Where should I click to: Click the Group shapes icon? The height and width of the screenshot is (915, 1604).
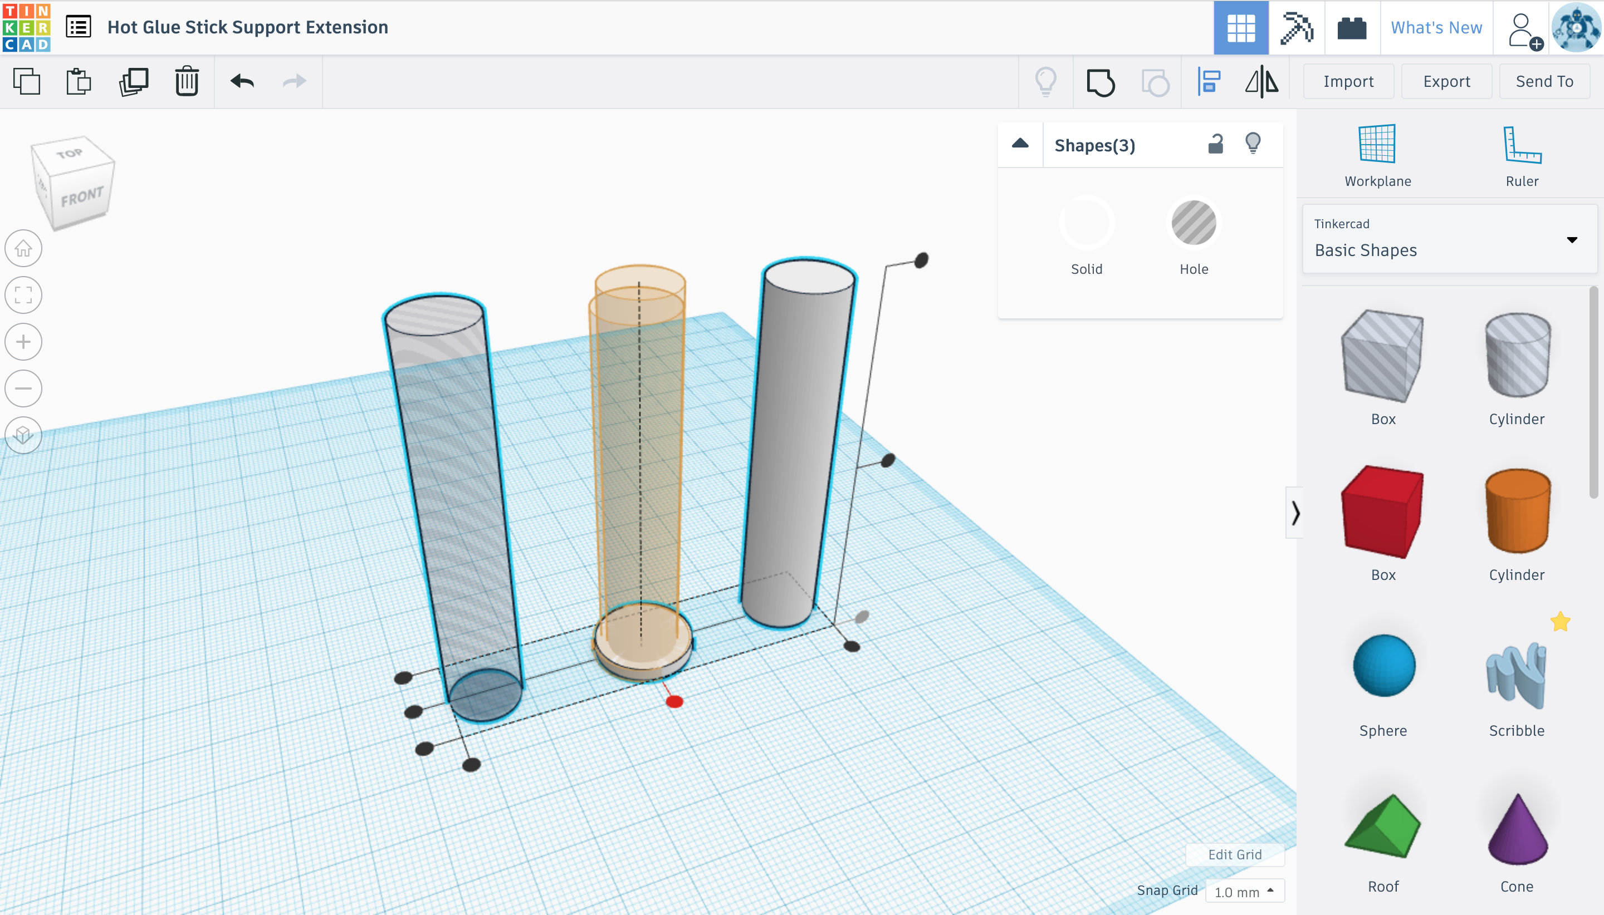1100,82
